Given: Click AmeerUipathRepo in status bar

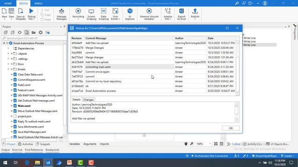Looking at the screenshot, I should (264, 156).
